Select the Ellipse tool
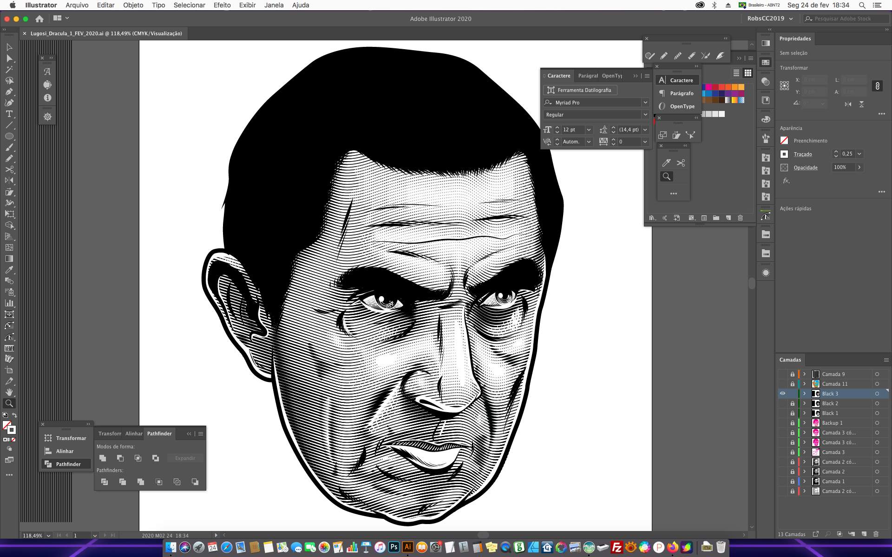 click(9, 136)
